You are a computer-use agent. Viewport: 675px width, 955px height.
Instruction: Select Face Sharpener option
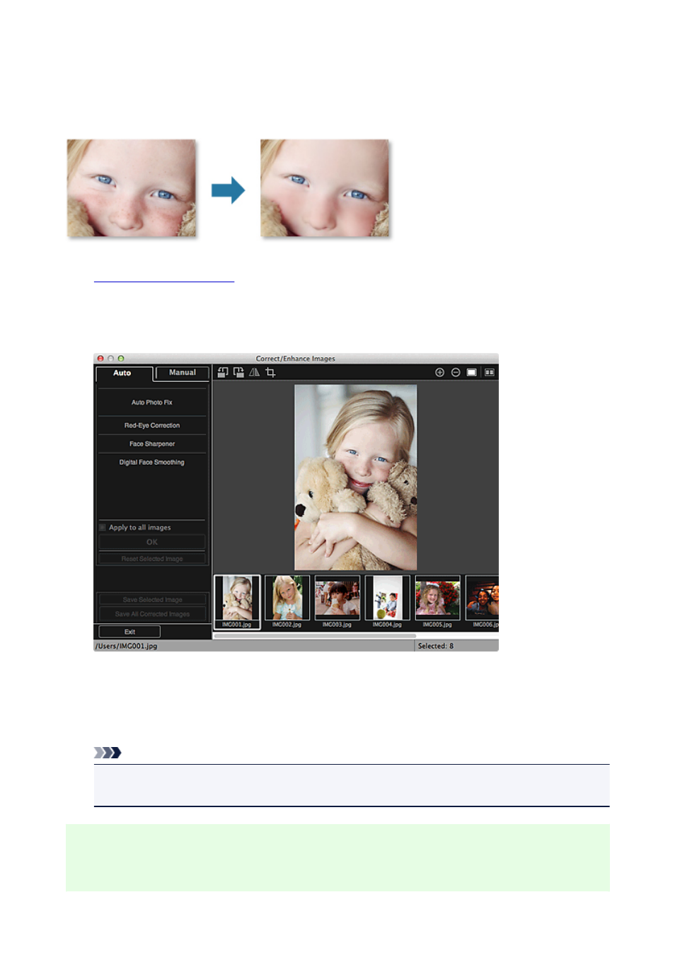tap(152, 444)
